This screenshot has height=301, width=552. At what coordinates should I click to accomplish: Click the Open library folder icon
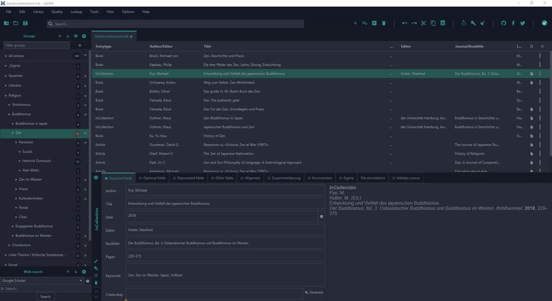pyautogui.click(x=16, y=23)
